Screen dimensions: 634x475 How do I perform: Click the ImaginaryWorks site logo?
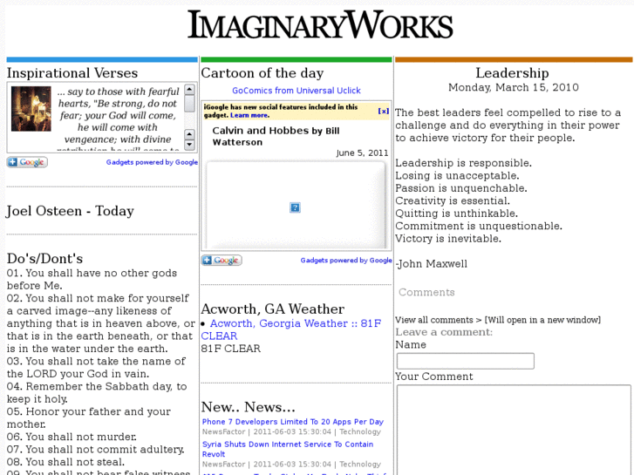[320, 25]
